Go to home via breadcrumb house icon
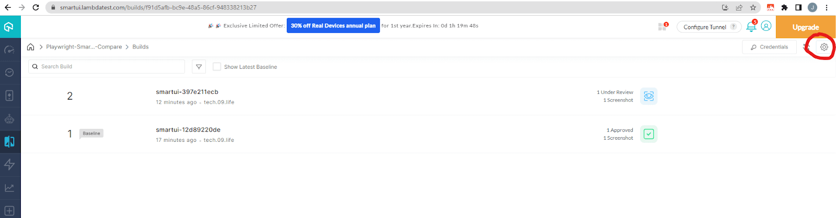 pyautogui.click(x=31, y=47)
